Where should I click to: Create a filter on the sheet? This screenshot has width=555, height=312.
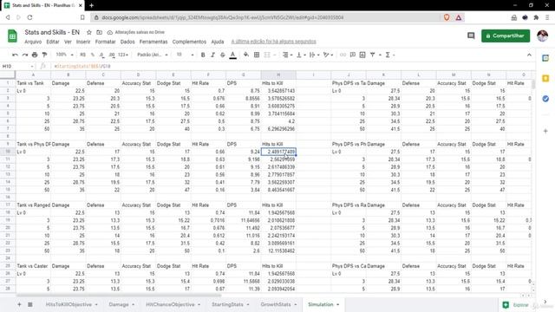click(x=372, y=55)
